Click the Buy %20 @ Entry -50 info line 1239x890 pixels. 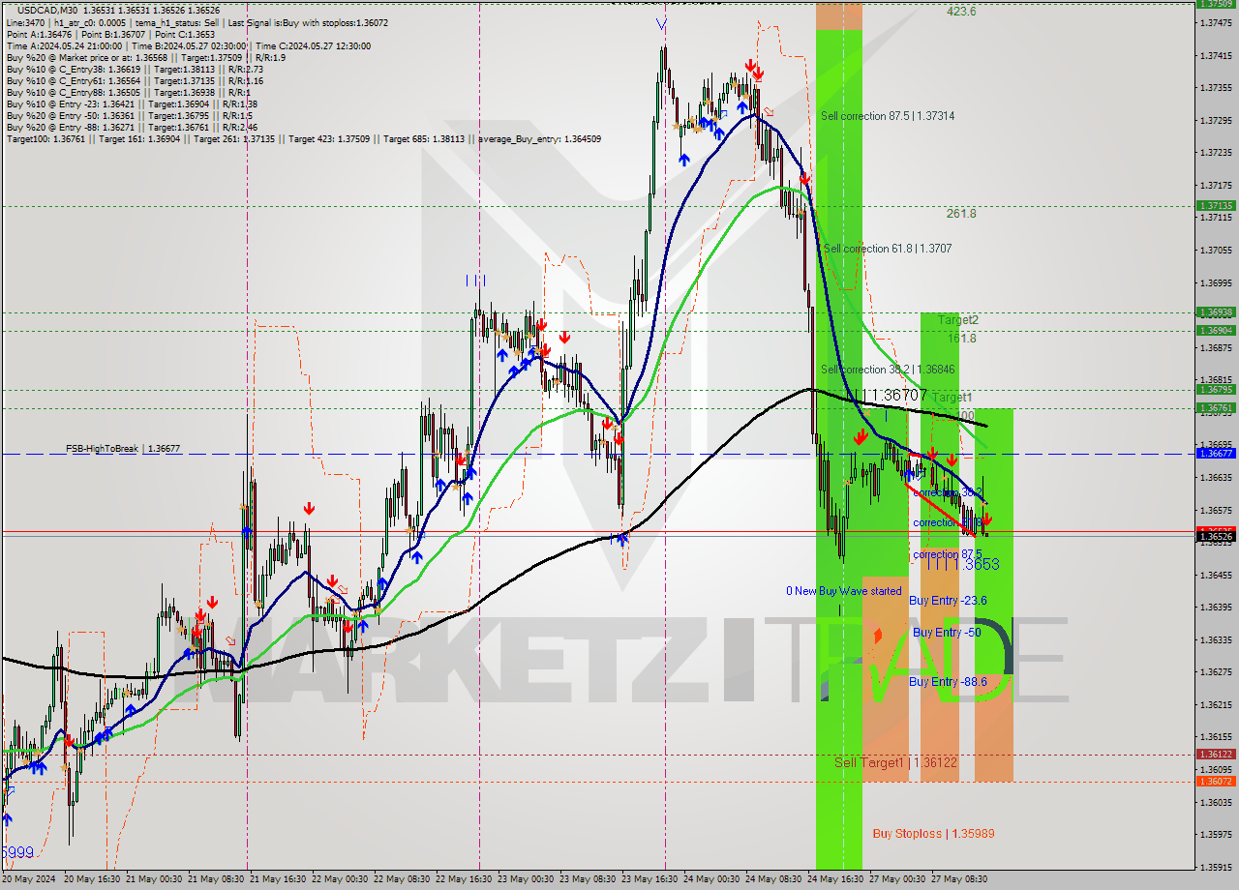pyautogui.click(x=130, y=115)
